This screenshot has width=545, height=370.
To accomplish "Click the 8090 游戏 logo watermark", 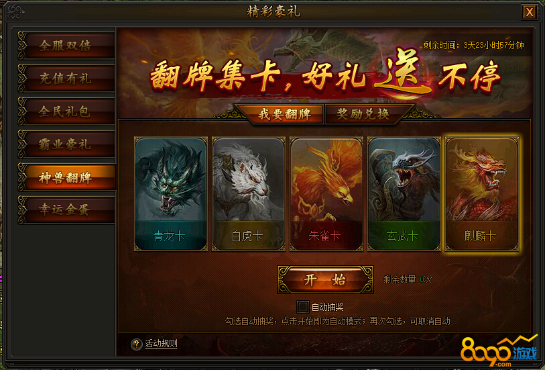I will (x=499, y=351).
